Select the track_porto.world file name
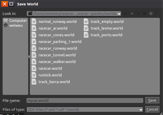Screen dimensions: 163x115 (106, 35)
